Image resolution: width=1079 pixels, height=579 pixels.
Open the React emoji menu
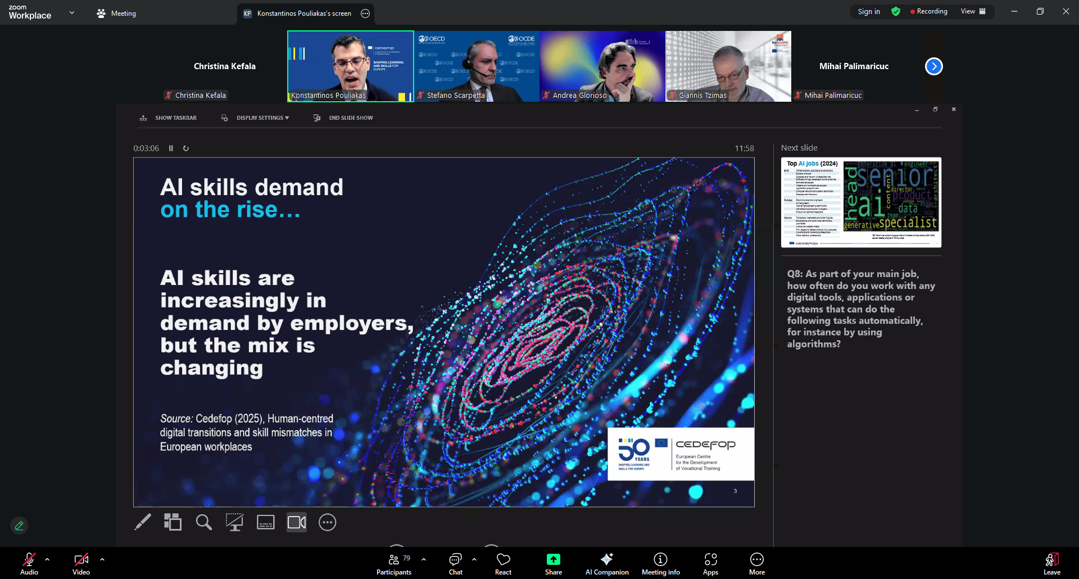coord(503,563)
